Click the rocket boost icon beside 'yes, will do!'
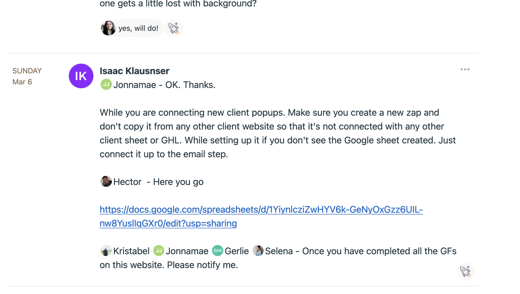The image size is (520, 294). [x=174, y=28]
